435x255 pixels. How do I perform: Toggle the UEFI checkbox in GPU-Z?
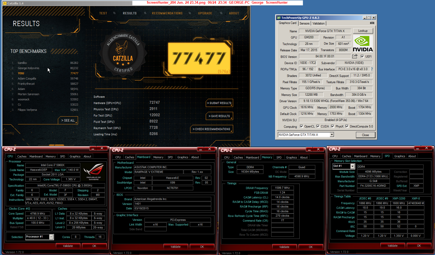[362, 56]
